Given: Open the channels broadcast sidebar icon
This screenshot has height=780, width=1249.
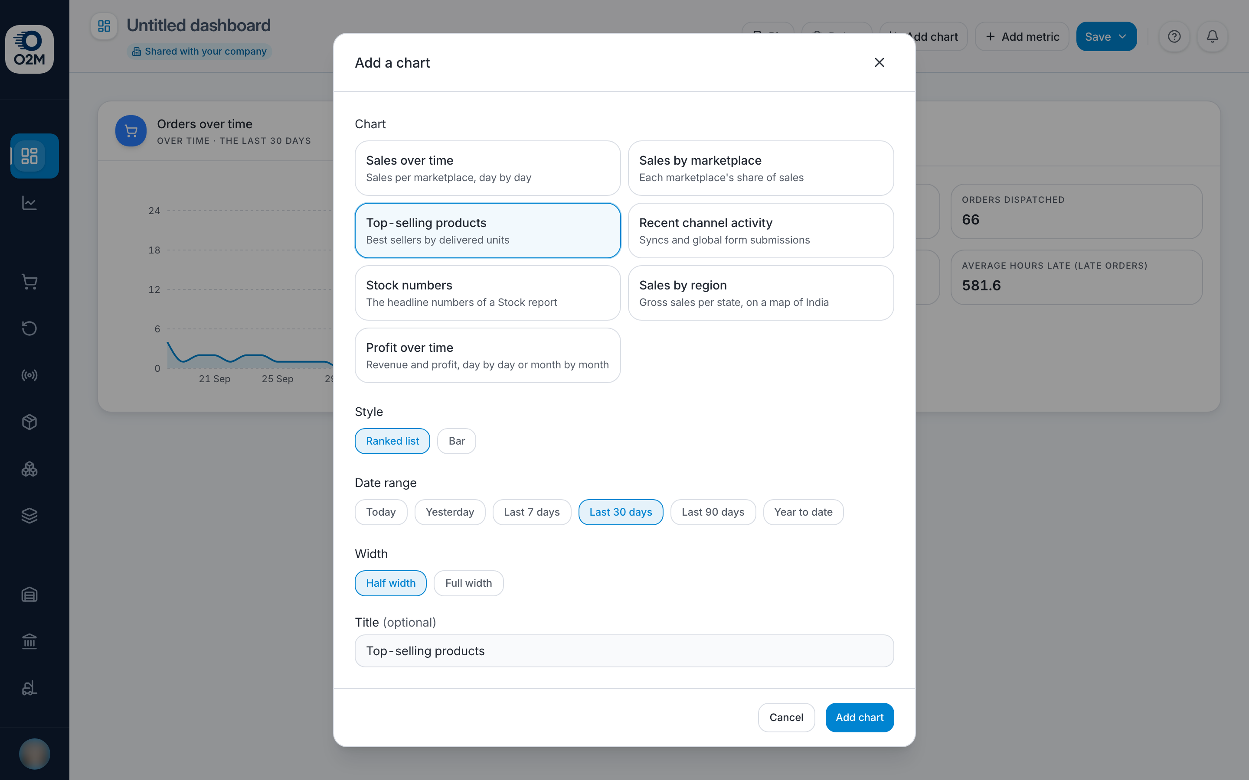Looking at the screenshot, I should (x=29, y=375).
